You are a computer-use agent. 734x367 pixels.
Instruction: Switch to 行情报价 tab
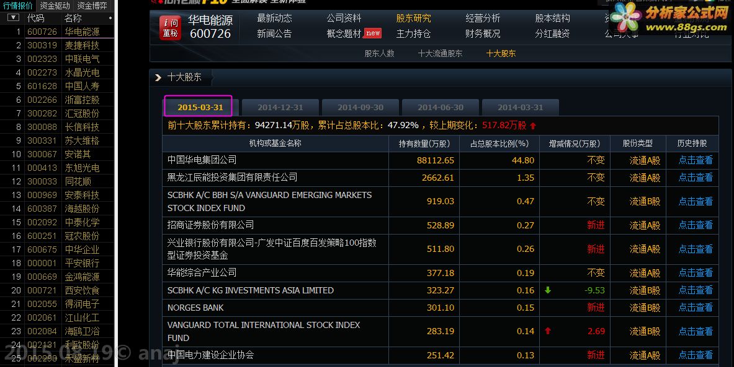[18, 6]
